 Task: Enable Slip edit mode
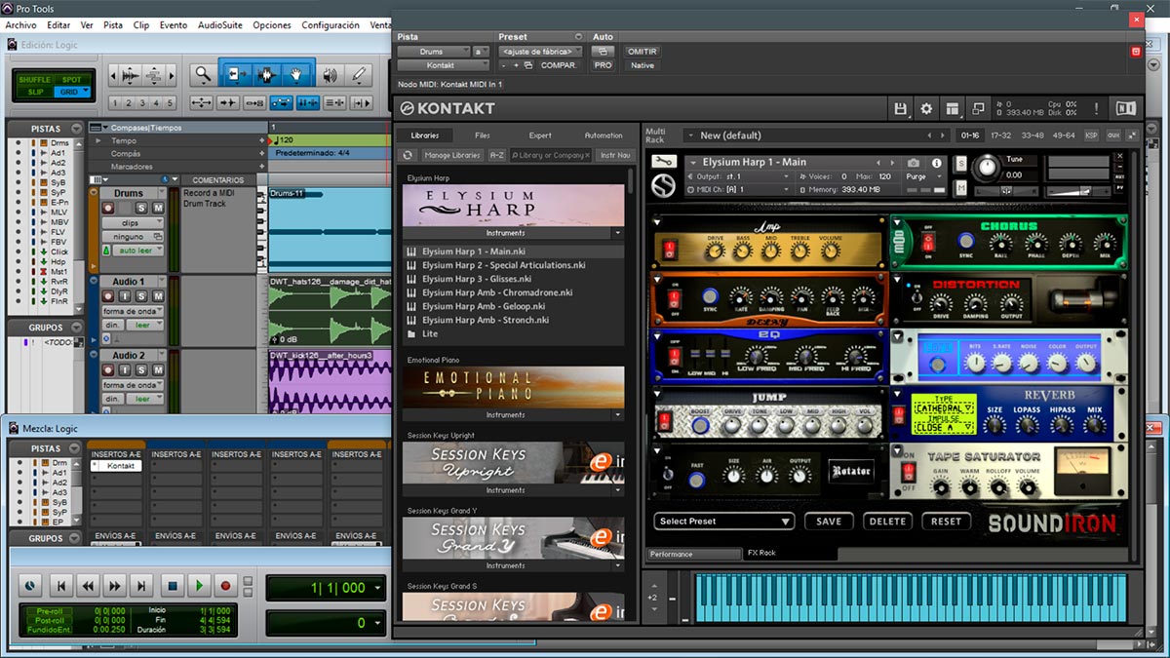(x=35, y=92)
